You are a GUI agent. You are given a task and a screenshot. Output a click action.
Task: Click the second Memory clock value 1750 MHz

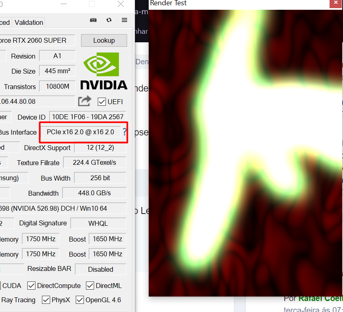[x=41, y=254]
